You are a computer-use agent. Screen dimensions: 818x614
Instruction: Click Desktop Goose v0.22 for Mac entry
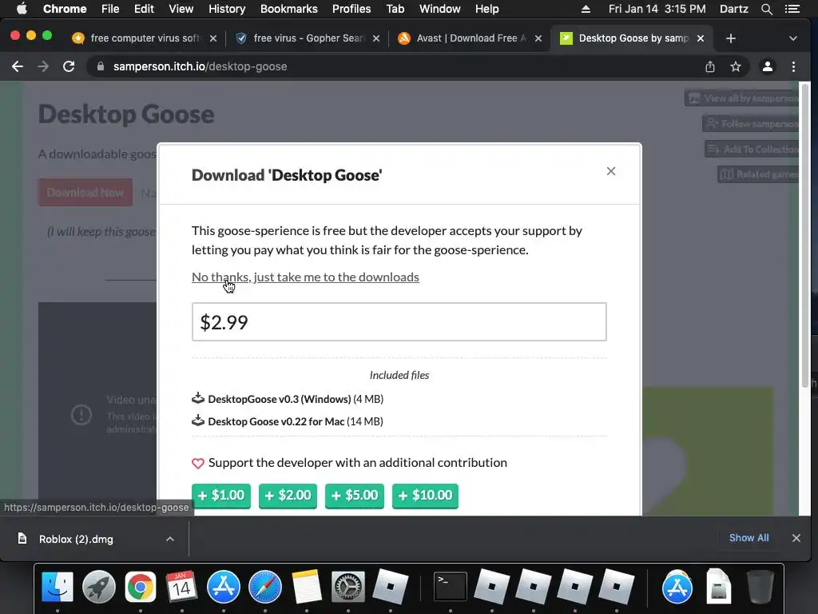tap(288, 421)
